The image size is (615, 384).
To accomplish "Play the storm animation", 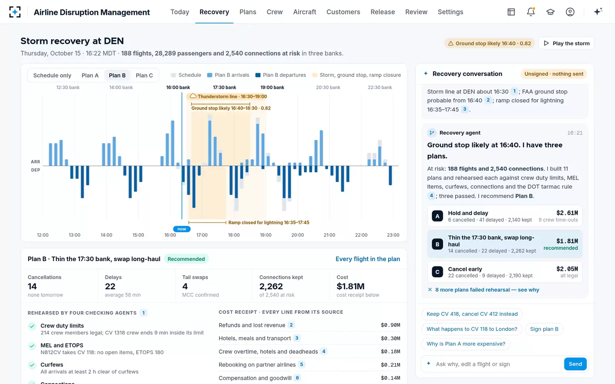I will pos(566,43).
